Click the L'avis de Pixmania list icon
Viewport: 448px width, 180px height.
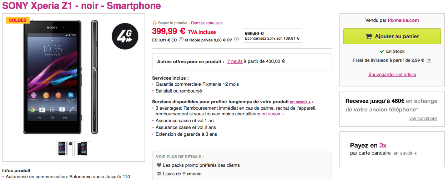(159, 174)
